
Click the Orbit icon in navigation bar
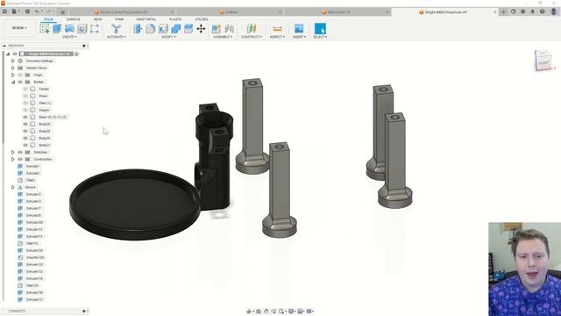point(249,312)
